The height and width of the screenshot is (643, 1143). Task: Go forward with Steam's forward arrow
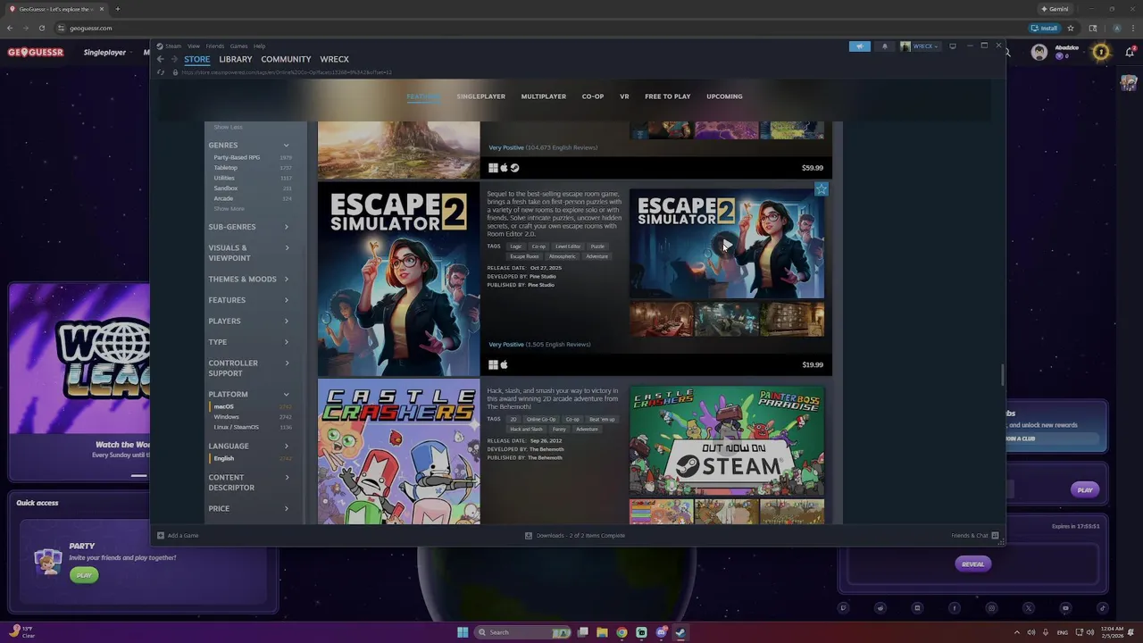(174, 59)
